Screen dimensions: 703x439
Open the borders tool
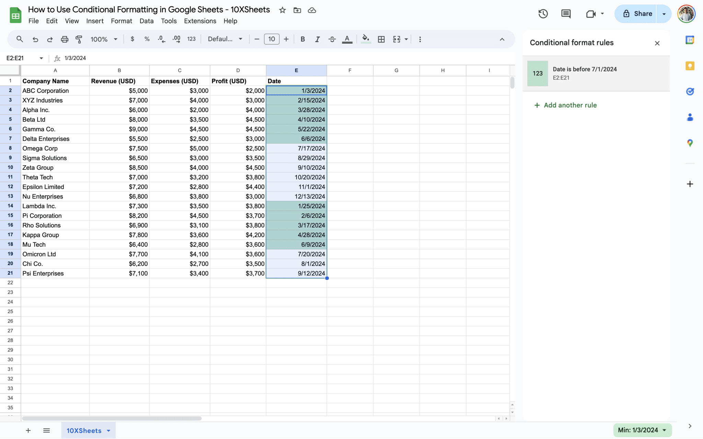point(381,39)
